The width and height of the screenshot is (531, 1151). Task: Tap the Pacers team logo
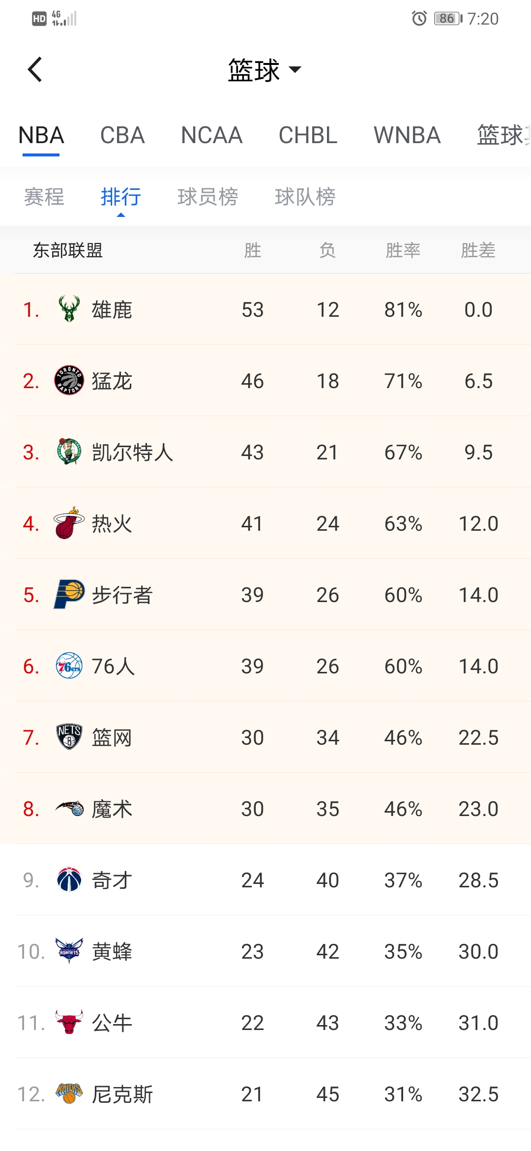(x=69, y=595)
